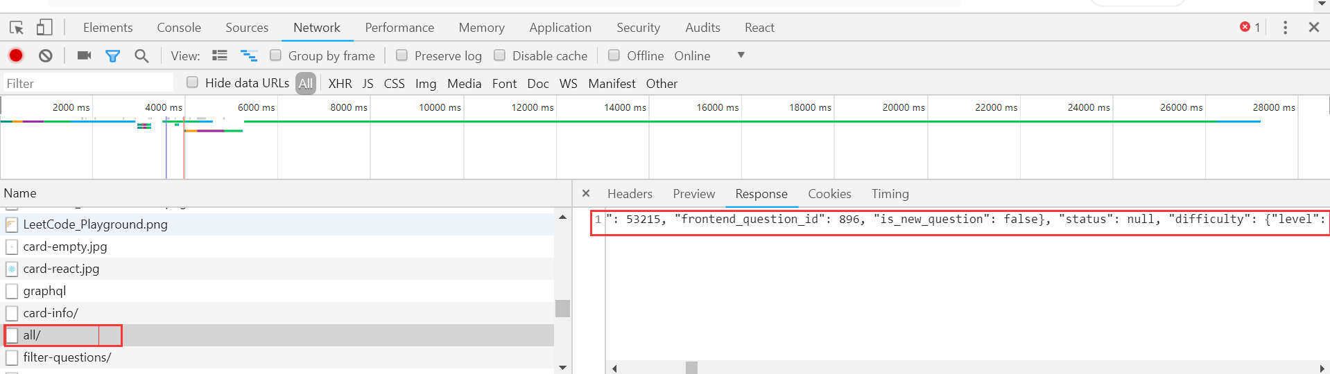
Task: Open network search with magnifier icon
Action: pyautogui.click(x=141, y=55)
